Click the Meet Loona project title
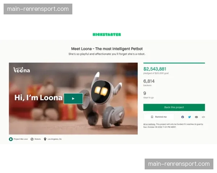The width and height of the screenshot is (217, 173). [107, 49]
